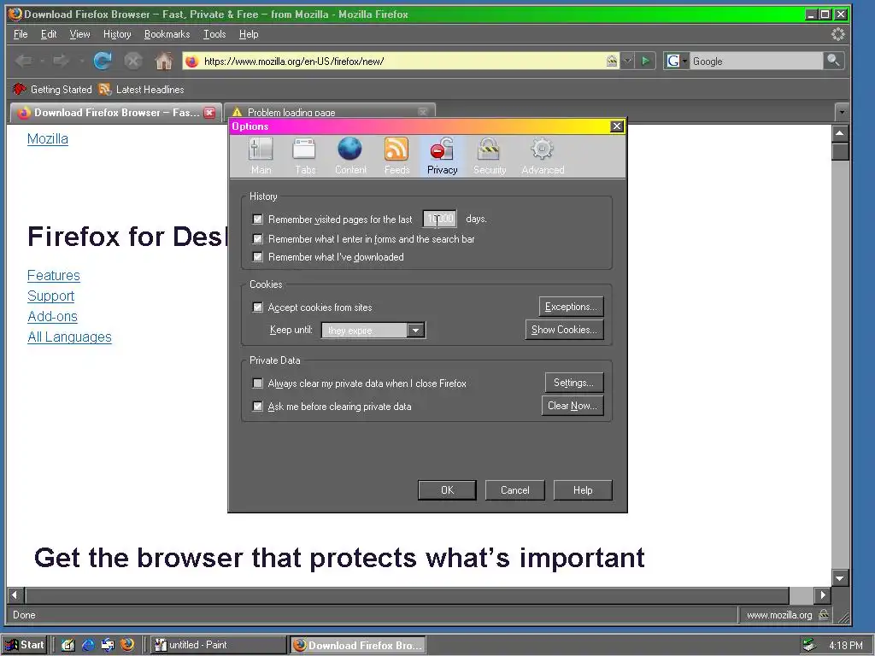Open the View menu

click(x=79, y=34)
